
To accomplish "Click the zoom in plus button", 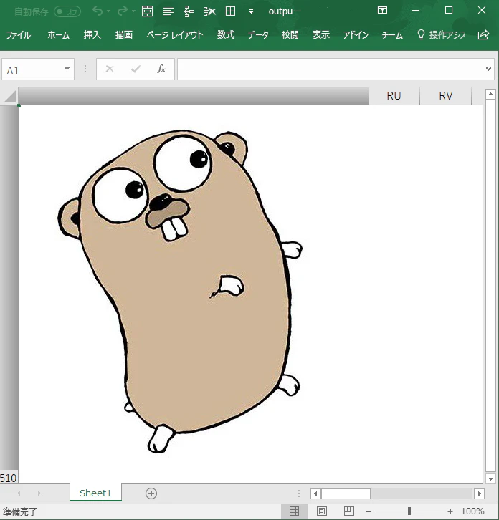I will pos(450,511).
